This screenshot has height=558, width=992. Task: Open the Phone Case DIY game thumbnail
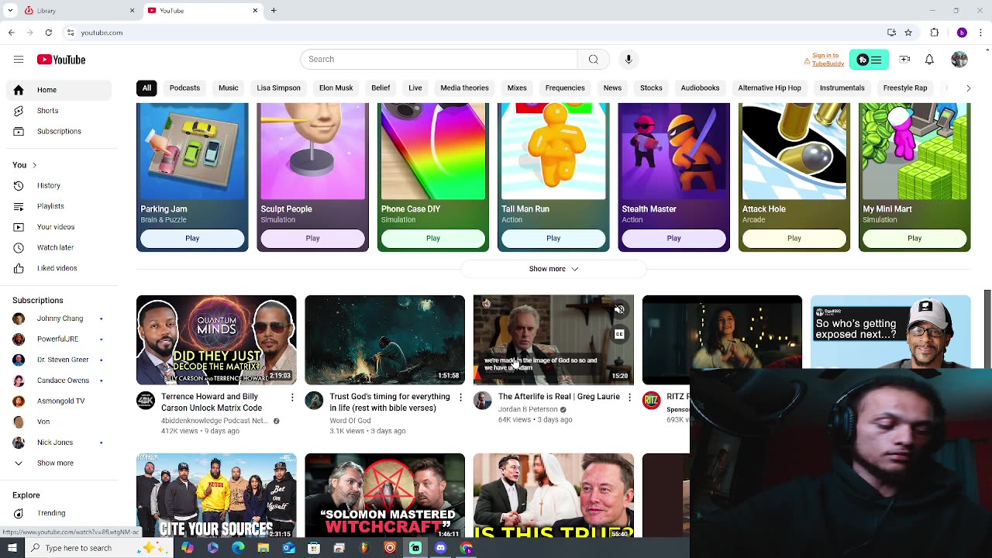point(433,151)
